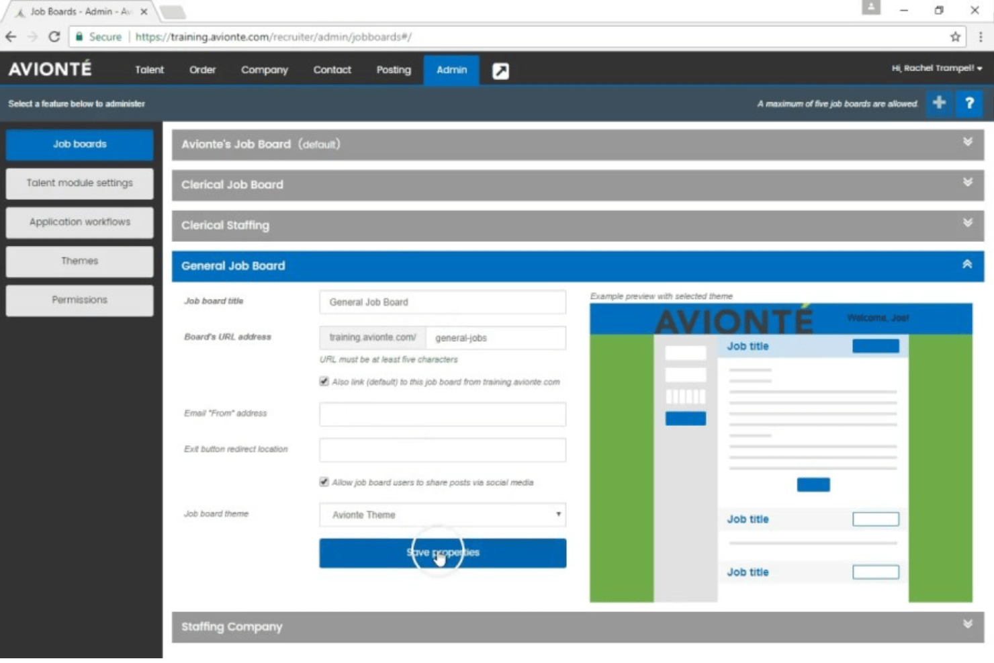Click 'URL must be at least five characters' hint
Image resolution: width=994 pixels, height=663 pixels.
(x=389, y=359)
